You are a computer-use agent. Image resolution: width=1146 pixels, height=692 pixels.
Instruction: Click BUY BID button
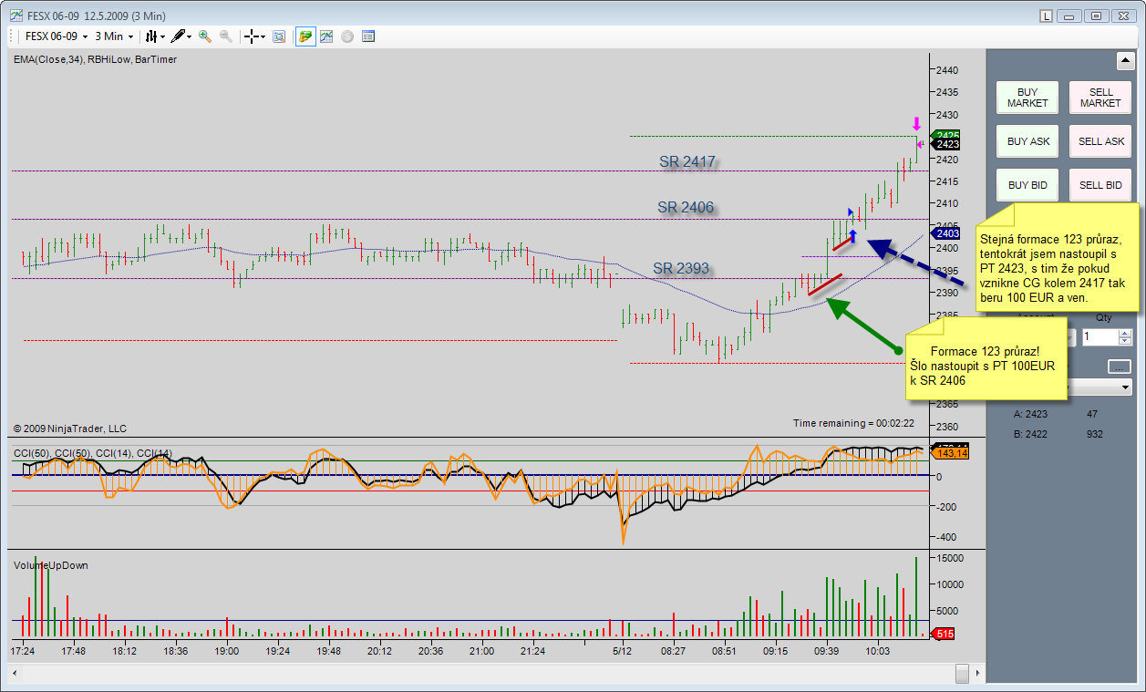click(x=1027, y=185)
